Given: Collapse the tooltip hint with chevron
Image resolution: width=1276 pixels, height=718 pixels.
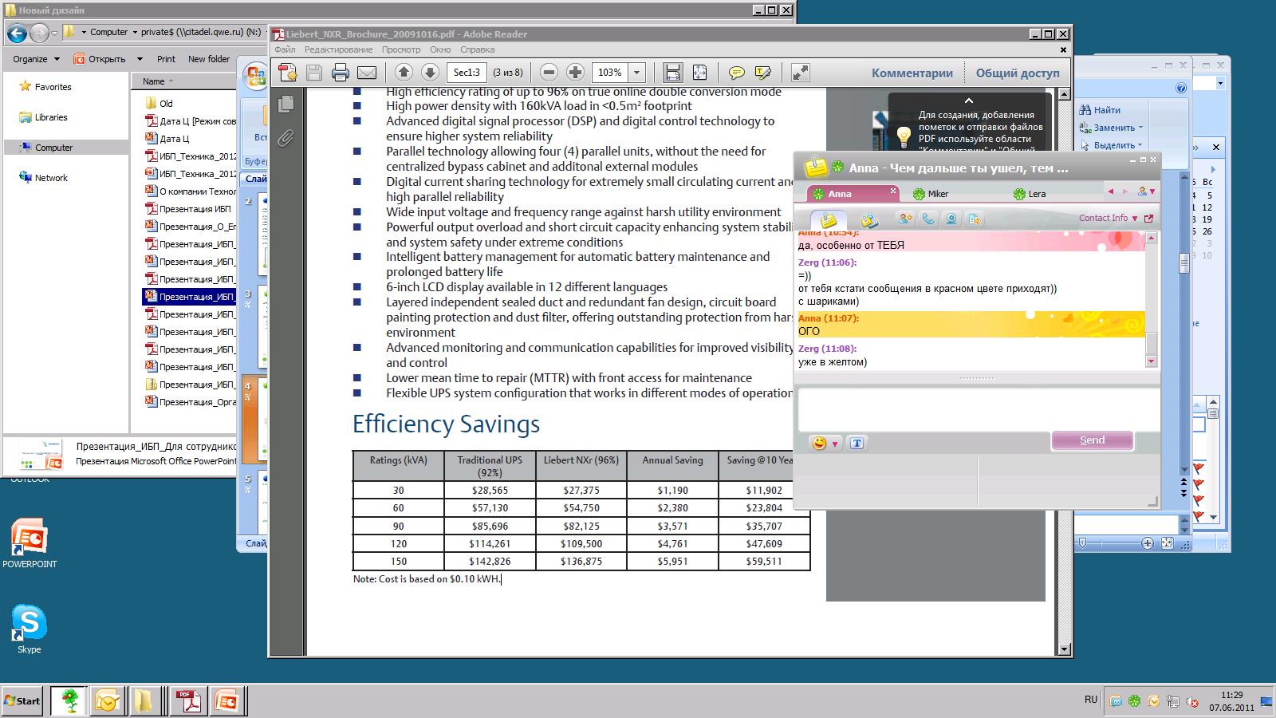Looking at the screenshot, I should tap(968, 101).
